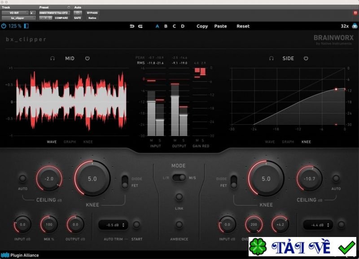Screen dimensions: 359x259
Task: Select settings slot D
Action: pyautogui.click(x=183, y=26)
